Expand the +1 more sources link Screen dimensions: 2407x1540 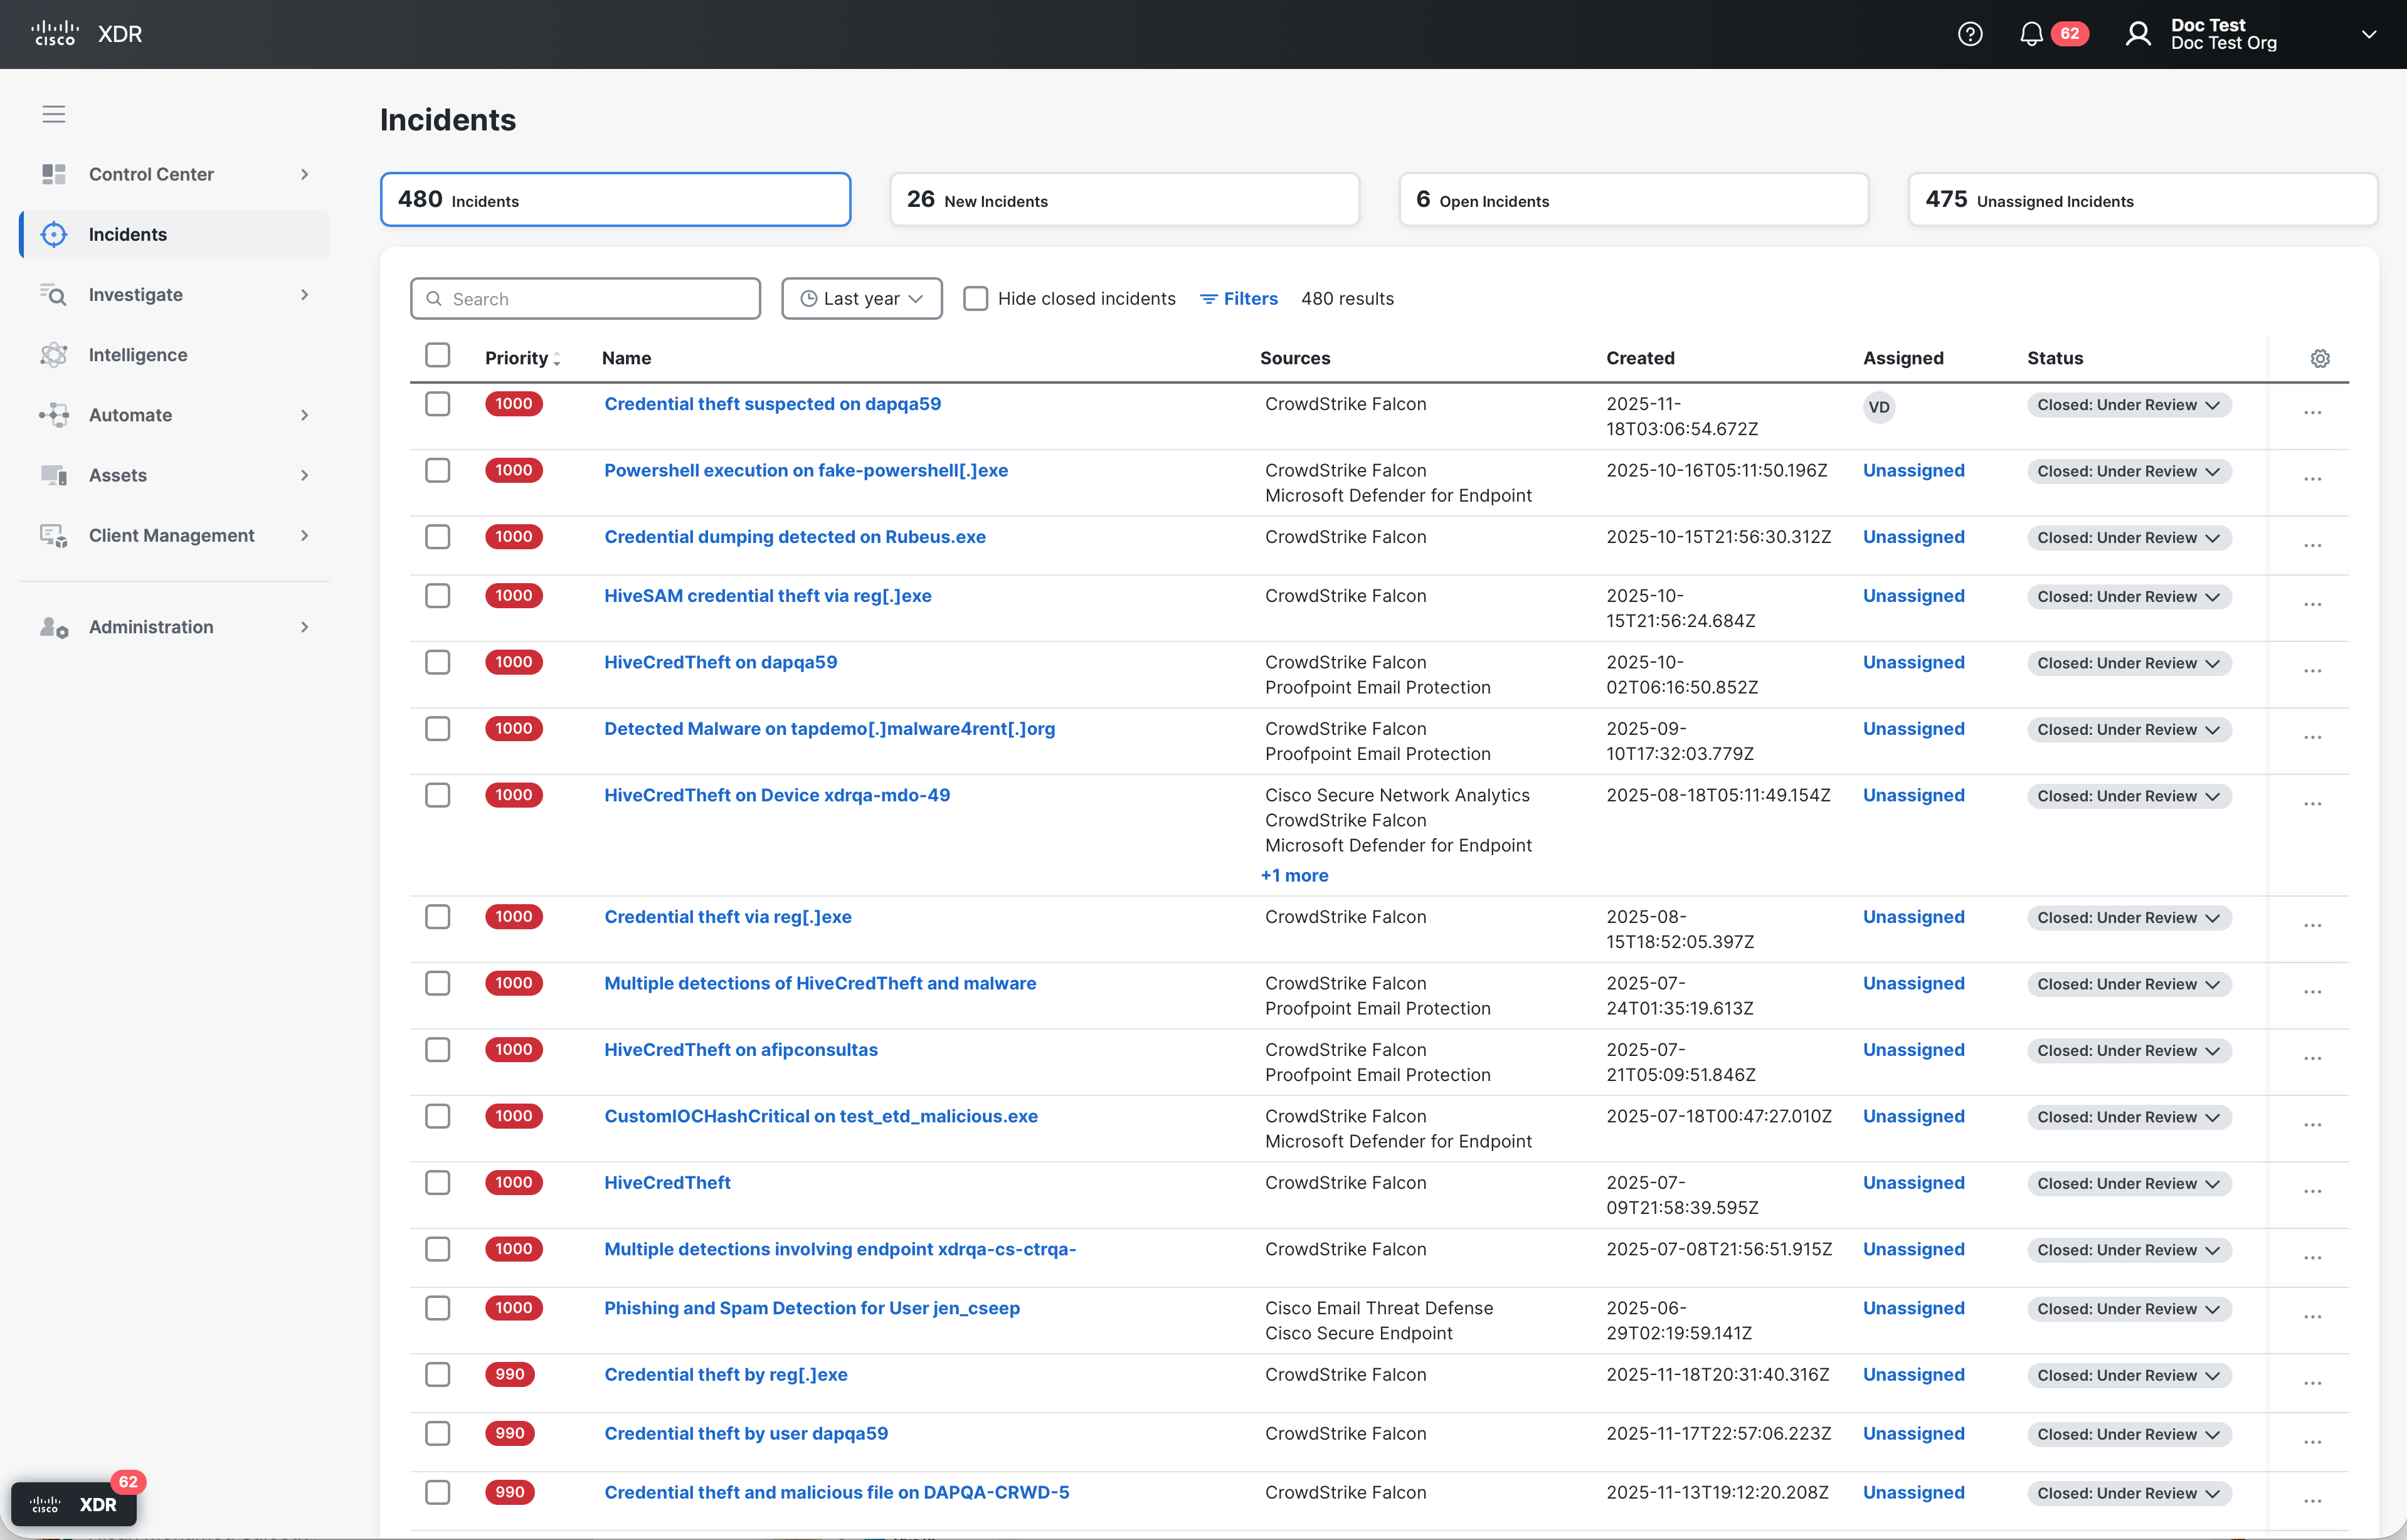pyautogui.click(x=1294, y=875)
